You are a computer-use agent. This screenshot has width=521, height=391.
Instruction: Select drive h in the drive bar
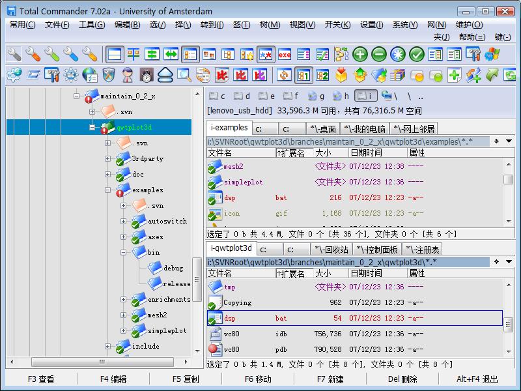[x=341, y=96]
